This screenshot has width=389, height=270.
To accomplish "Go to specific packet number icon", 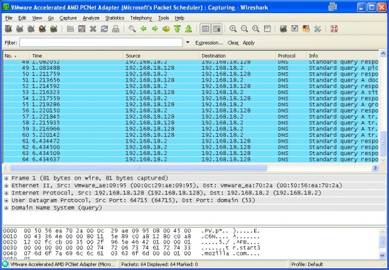I will (166, 29).
